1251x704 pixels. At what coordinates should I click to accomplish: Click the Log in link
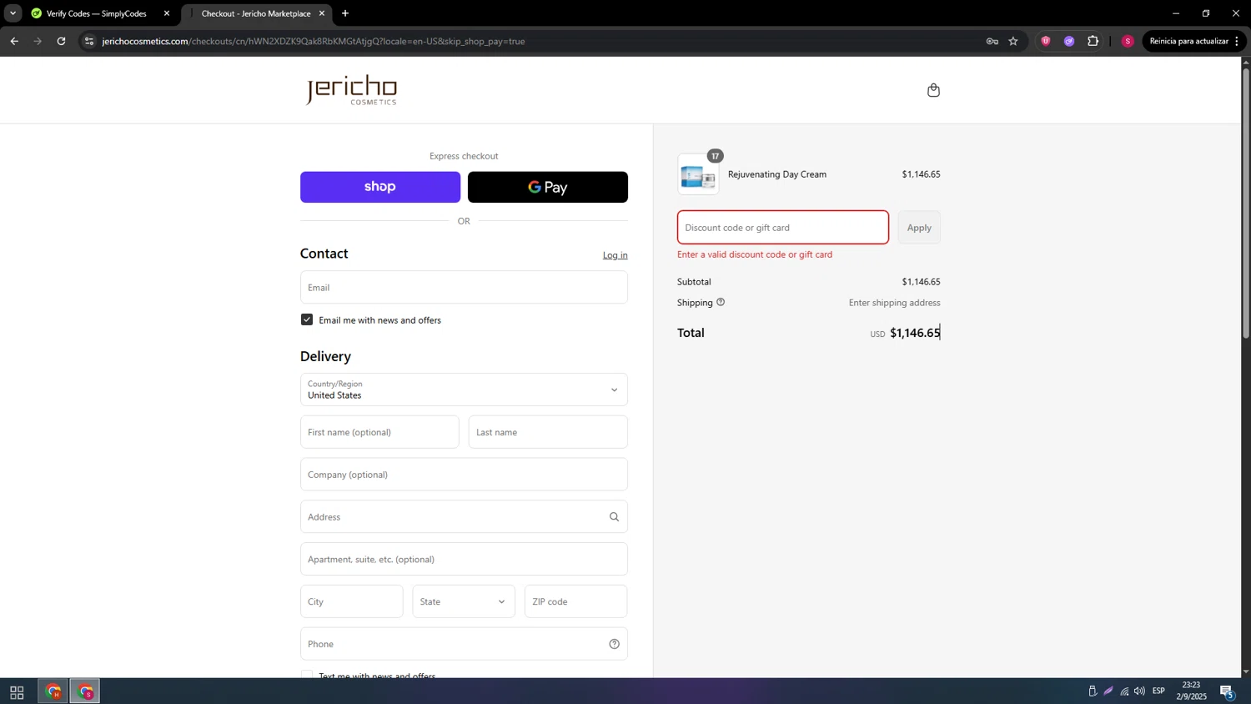(x=615, y=255)
